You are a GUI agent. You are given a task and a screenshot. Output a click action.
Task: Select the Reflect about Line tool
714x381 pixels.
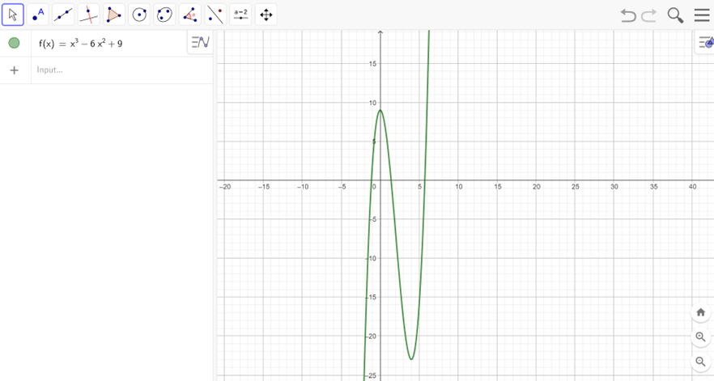coord(215,15)
